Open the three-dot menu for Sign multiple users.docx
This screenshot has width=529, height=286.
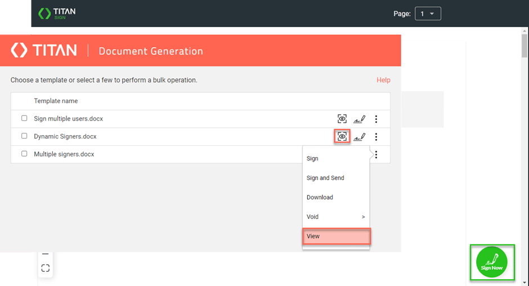[376, 119]
